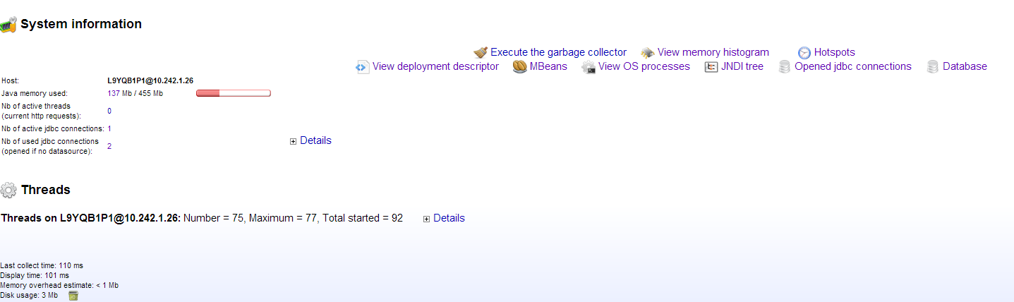1014x302 pixels.
Task: Open View deployment descriptor link
Action: [x=435, y=66]
